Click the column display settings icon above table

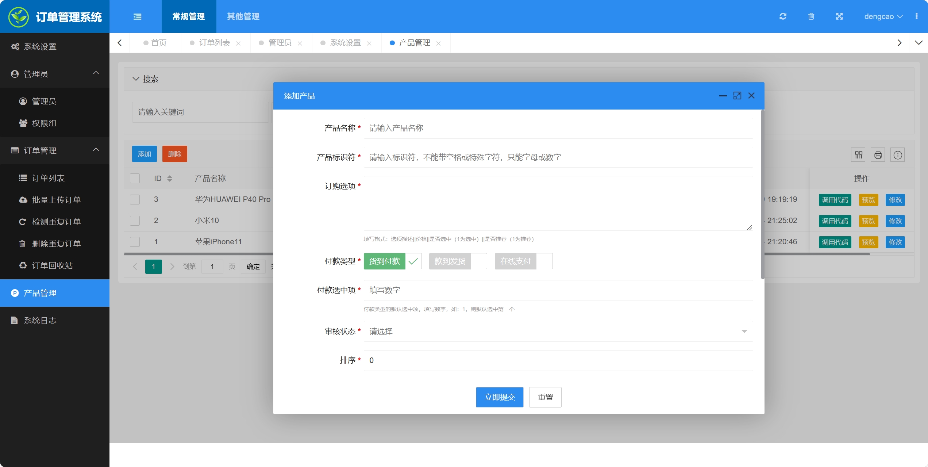tap(858, 155)
